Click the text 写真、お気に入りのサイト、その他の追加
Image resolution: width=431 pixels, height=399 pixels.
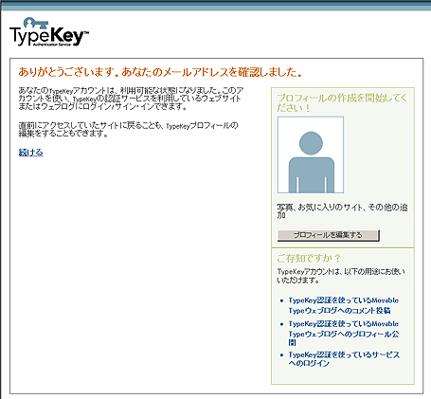click(x=342, y=211)
